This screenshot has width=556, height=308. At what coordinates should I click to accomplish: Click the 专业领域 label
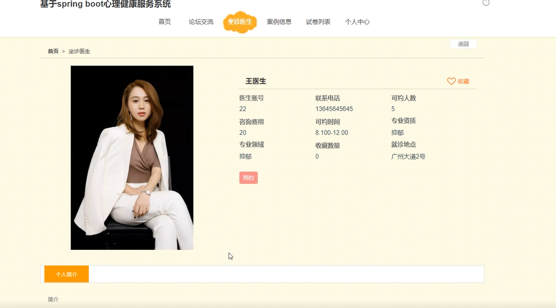click(251, 144)
